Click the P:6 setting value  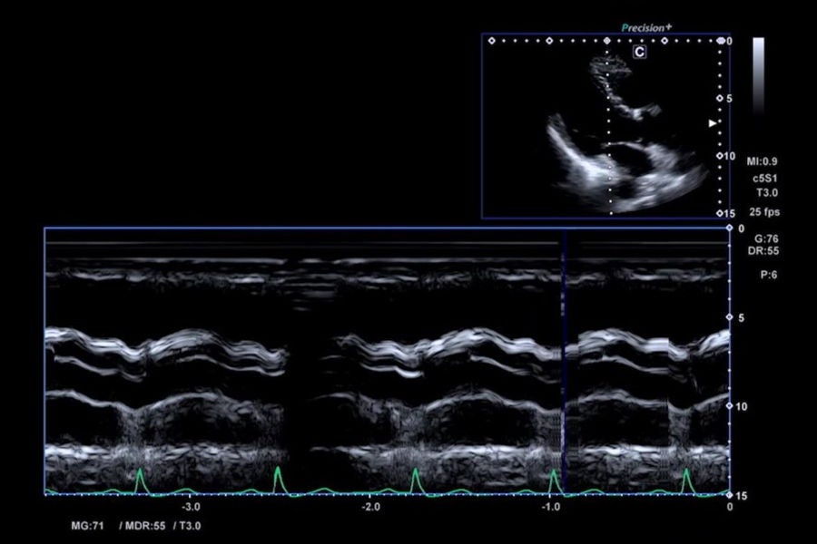point(769,275)
